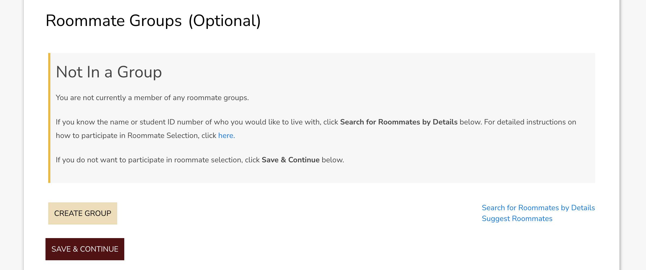646x270 pixels.
Task: Click the '(Optional)' text in the title
Action: tap(224, 21)
